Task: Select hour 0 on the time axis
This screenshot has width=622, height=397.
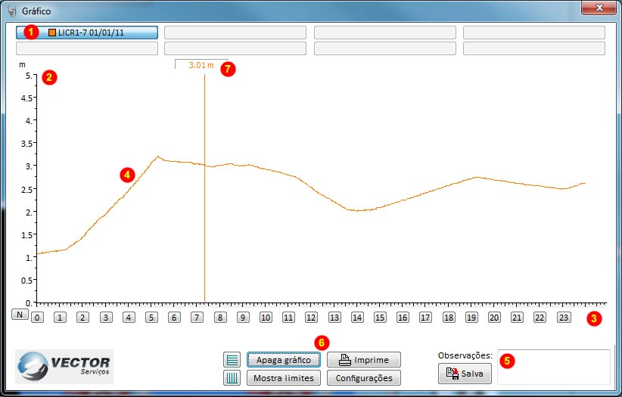Action: (x=37, y=318)
